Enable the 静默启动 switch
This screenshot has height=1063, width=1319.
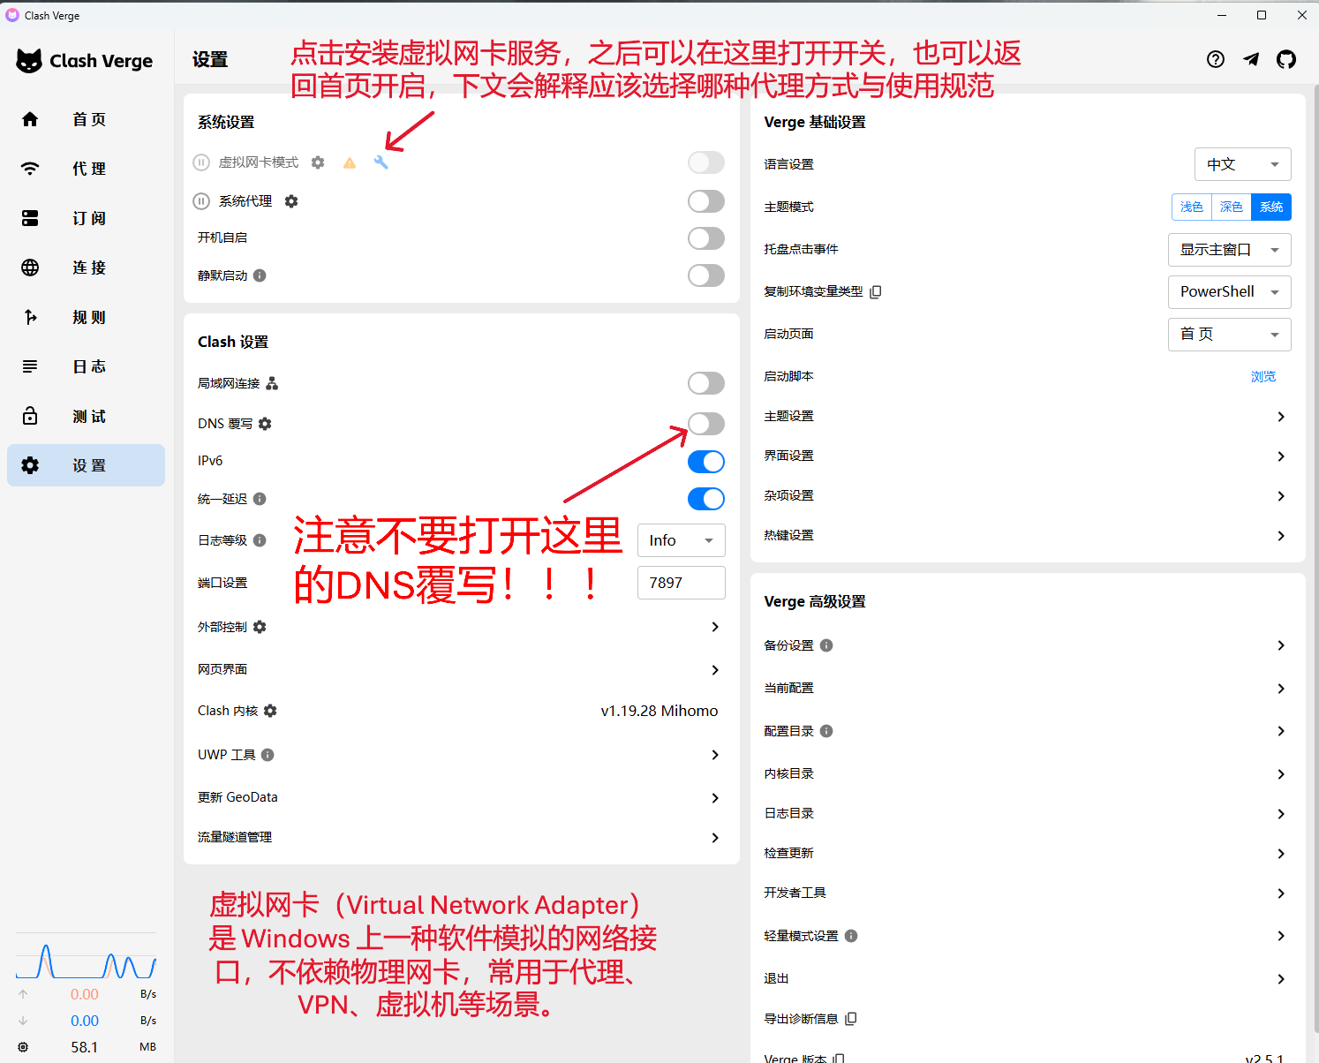[x=706, y=275]
